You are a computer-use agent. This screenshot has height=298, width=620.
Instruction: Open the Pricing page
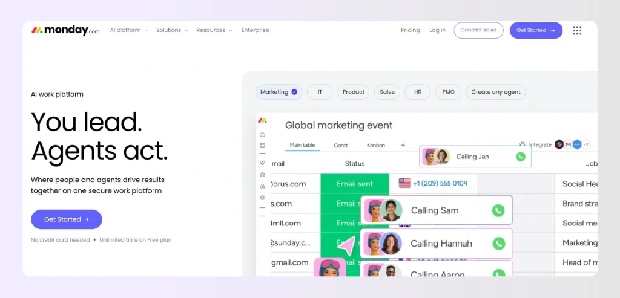tap(411, 30)
